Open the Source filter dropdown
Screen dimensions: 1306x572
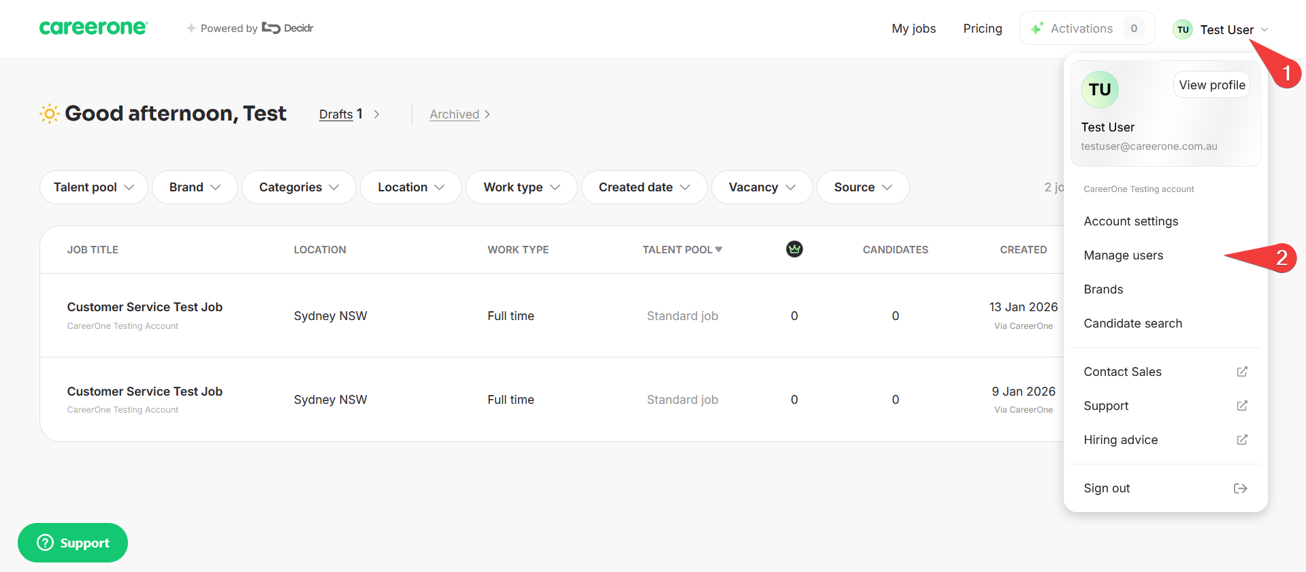tap(863, 187)
